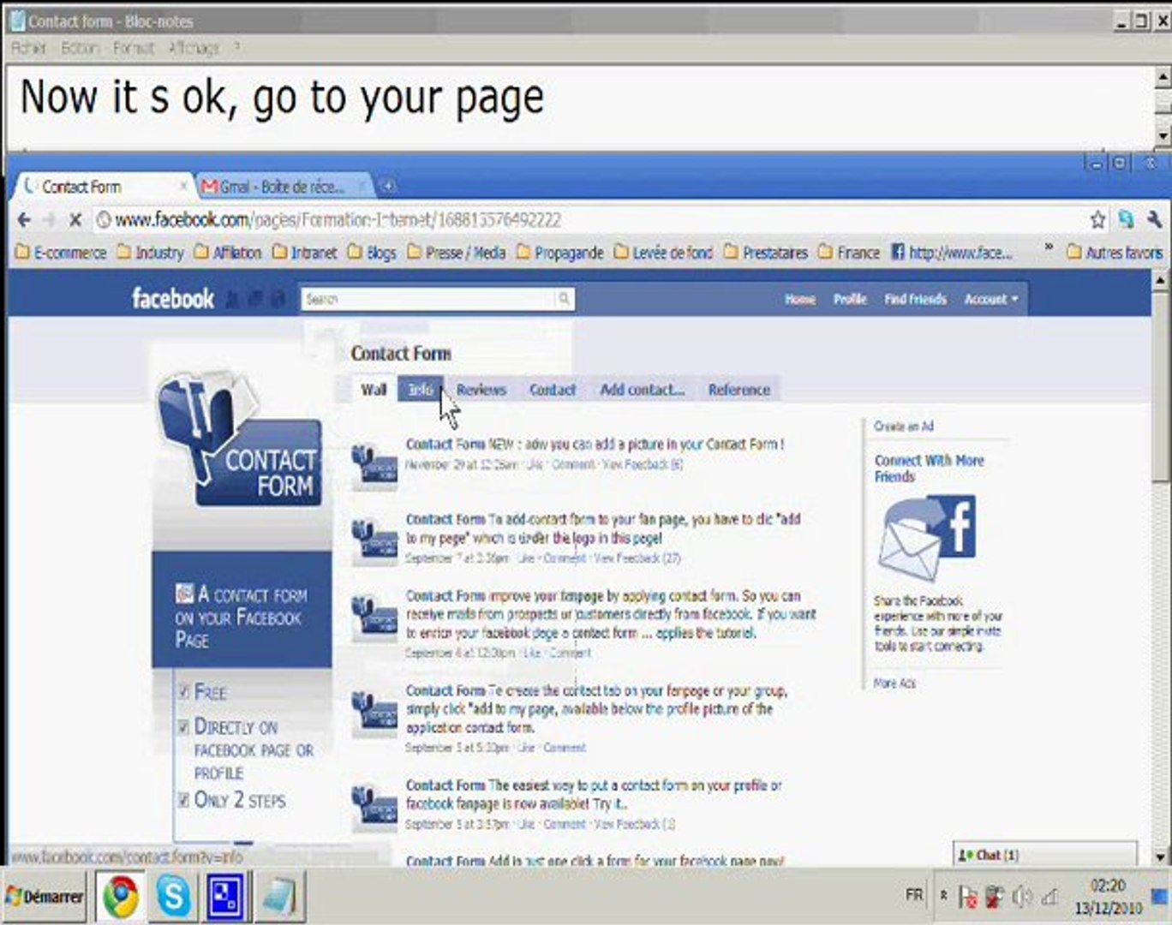Select the Reference tab

(738, 389)
